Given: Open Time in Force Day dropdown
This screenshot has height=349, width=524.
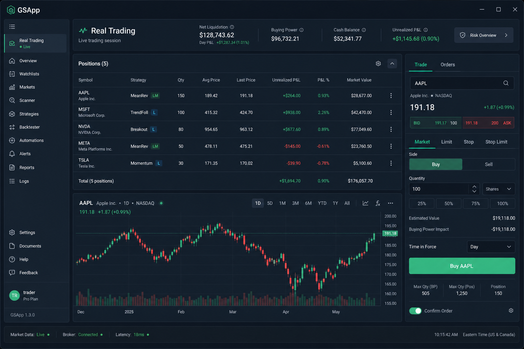Looking at the screenshot, I should click(x=491, y=247).
